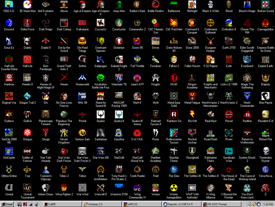This screenshot has height=207, width=275.
Task: Switch to Napster v2.0 BETA 5 window
Action: click(182, 204)
